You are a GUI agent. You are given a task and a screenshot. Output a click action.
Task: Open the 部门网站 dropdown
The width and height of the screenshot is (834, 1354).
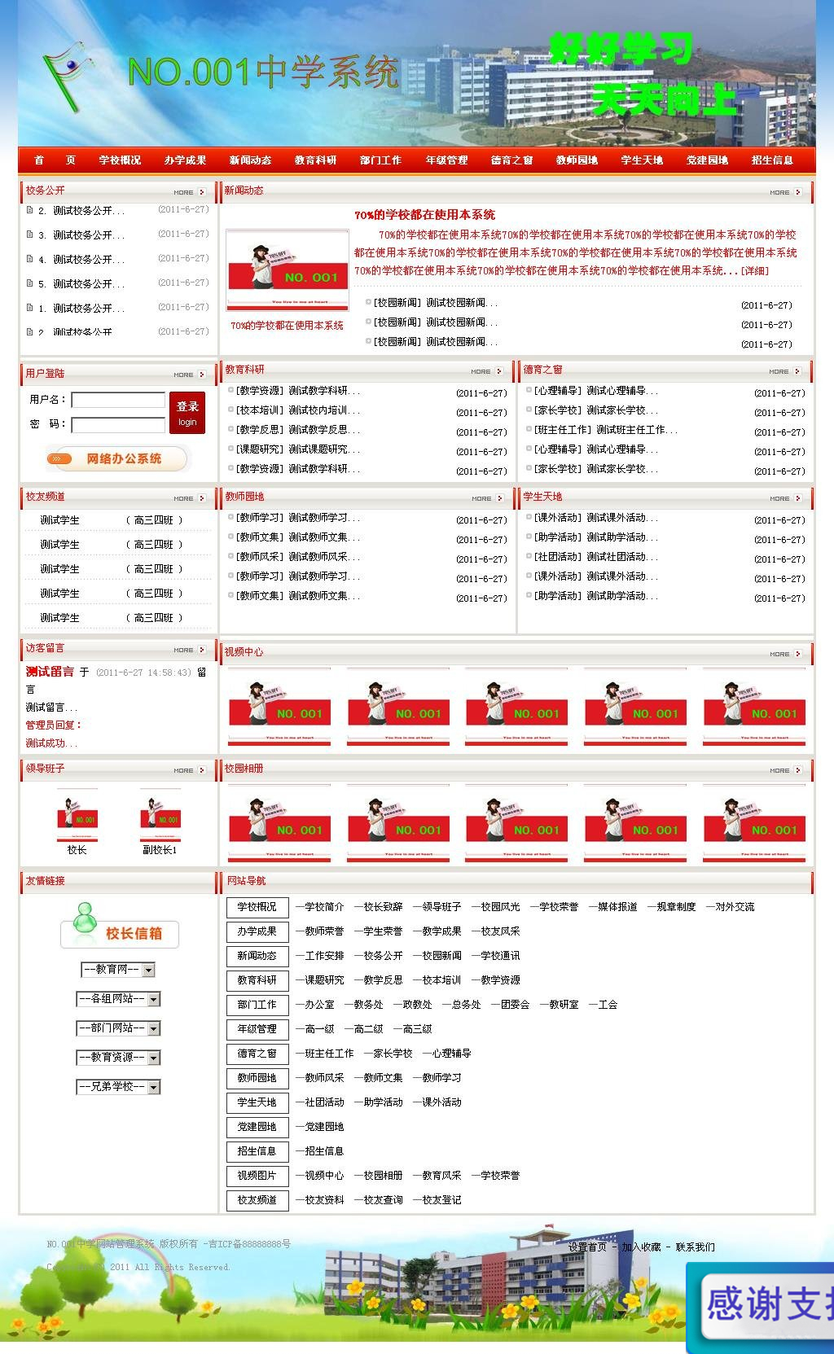click(118, 1028)
